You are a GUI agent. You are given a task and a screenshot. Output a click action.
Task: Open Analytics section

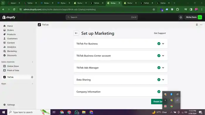coord(11,47)
